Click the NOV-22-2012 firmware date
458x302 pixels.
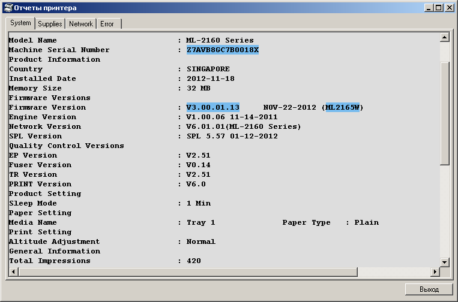(x=290, y=107)
